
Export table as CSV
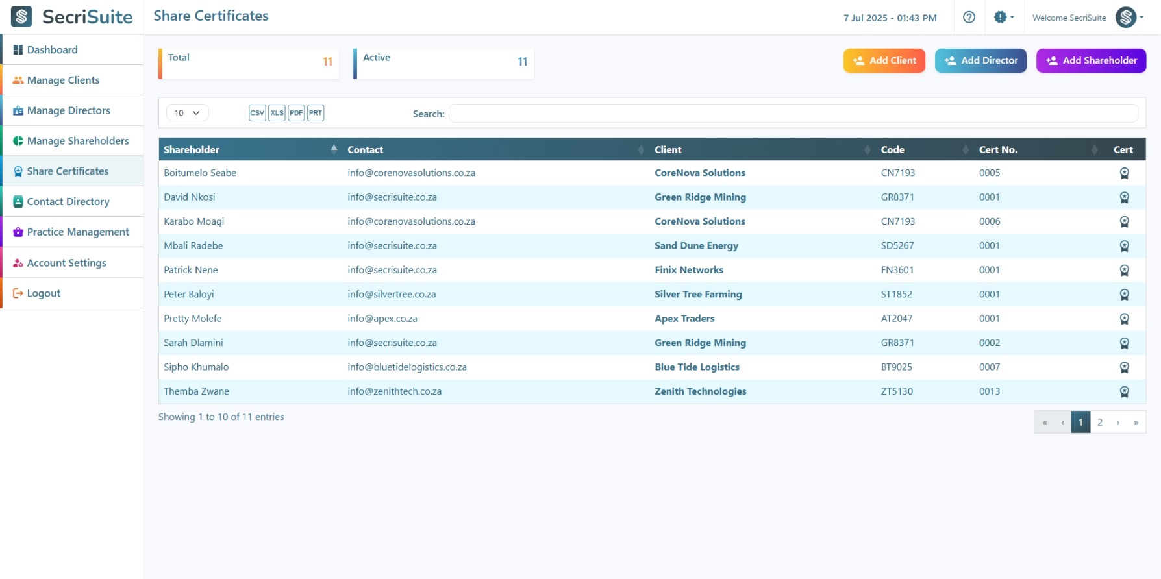257,113
